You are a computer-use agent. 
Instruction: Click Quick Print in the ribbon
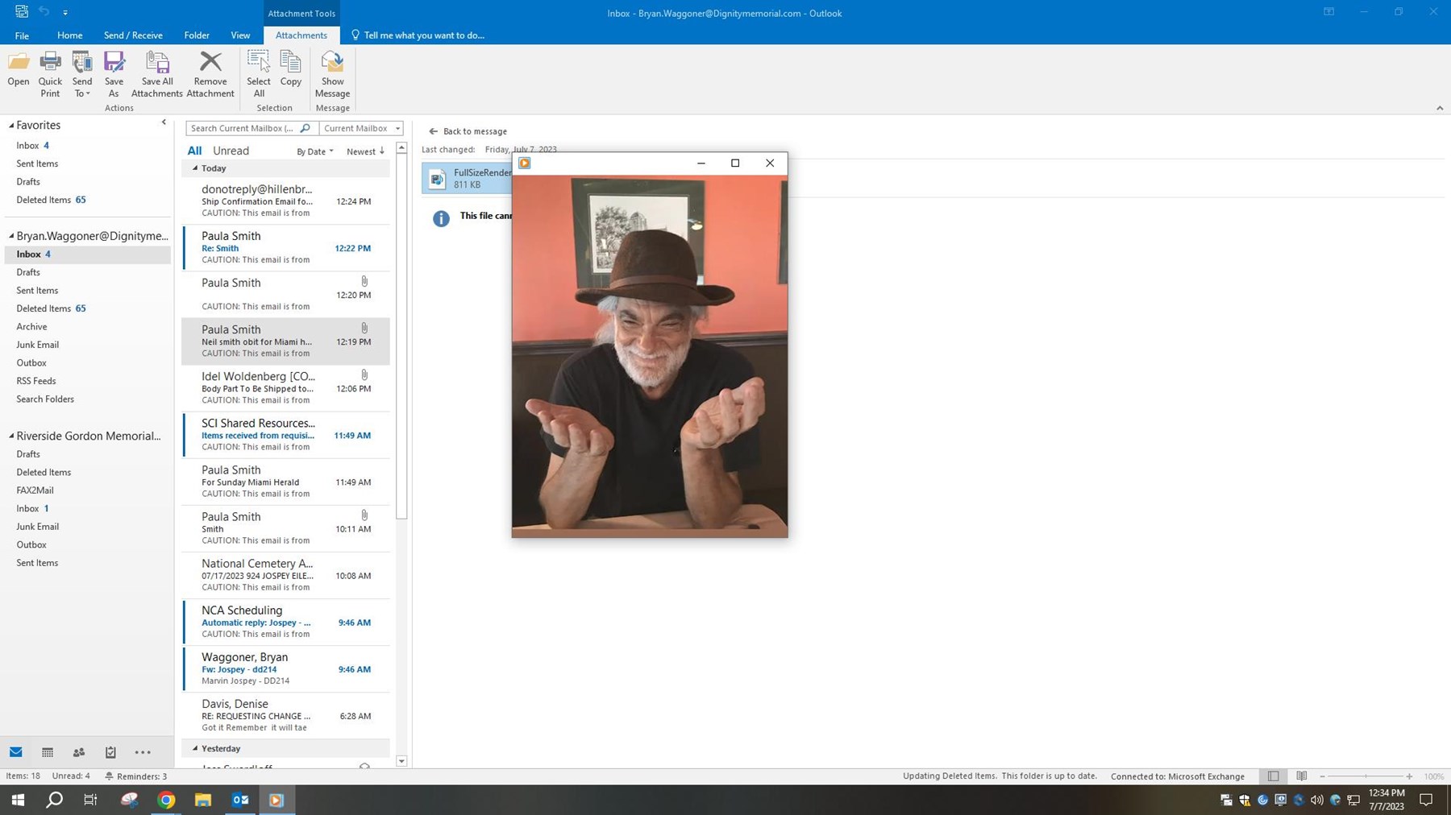[x=50, y=64]
